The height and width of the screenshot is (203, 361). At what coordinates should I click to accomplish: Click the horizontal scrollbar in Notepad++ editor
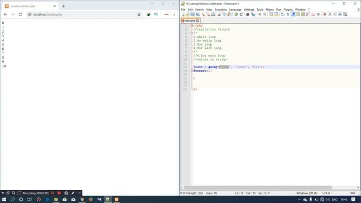(258, 188)
